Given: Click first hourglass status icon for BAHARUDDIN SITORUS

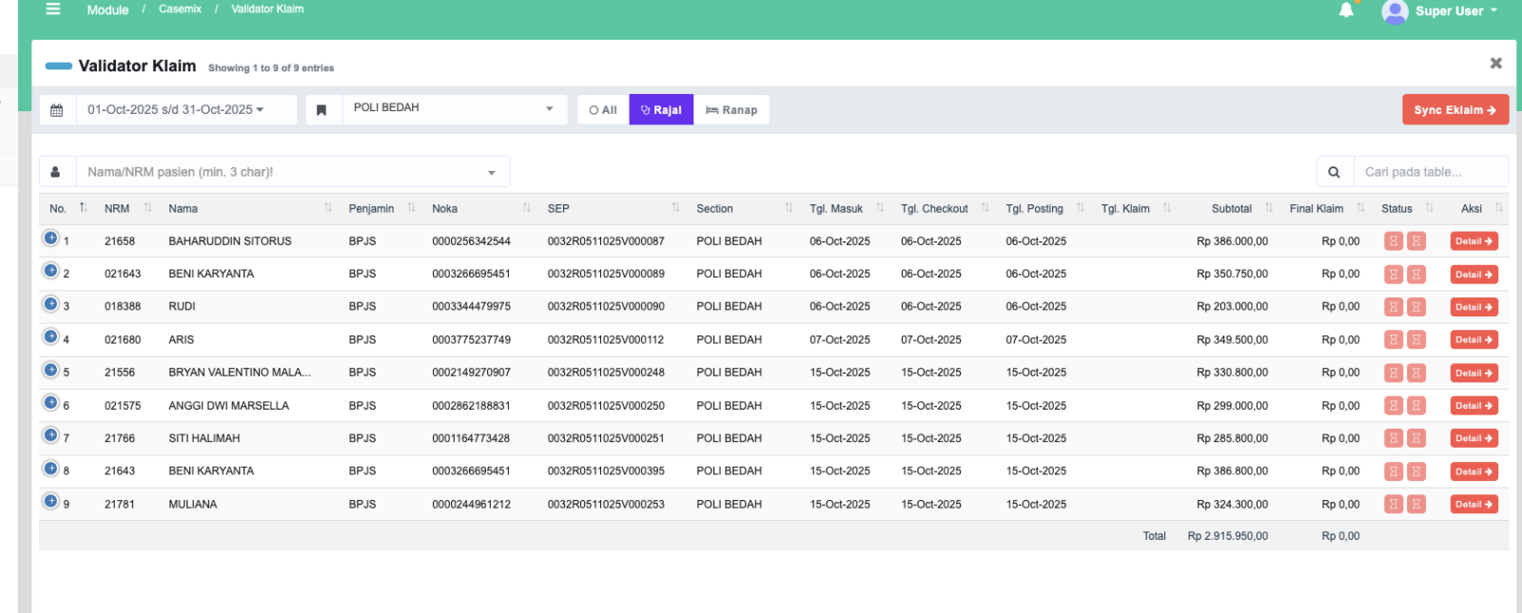Looking at the screenshot, I should [x=1393, y=241].
